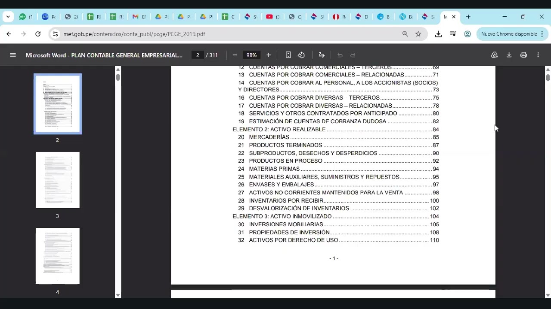
Task: Click 29 DESVALORIZACIÓN DE INVENTARIOS entry
Action: [338, 208]
